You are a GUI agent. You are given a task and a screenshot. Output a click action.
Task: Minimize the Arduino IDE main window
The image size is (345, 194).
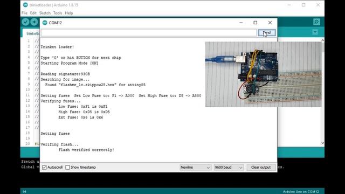pyautogui.click(x=289, y=5)
